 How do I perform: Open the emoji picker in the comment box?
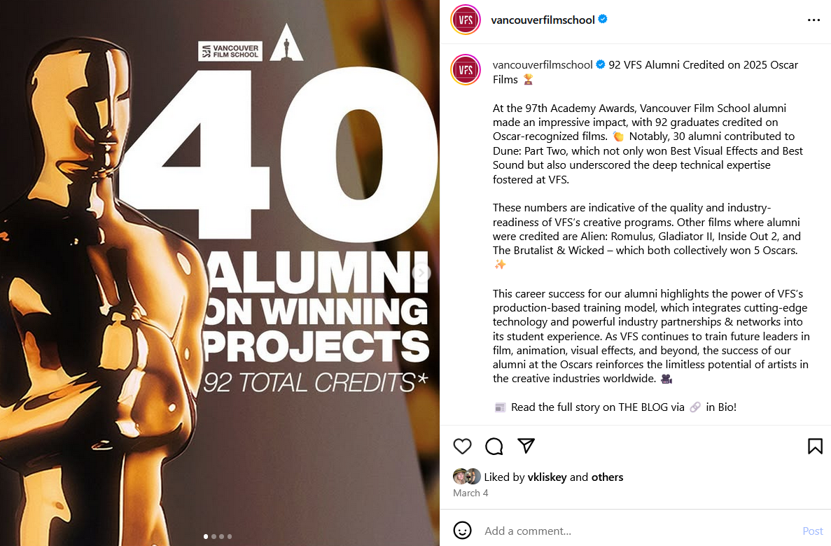(463, 531)
